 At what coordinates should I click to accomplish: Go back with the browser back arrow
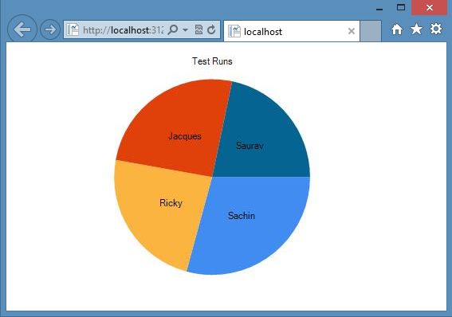(x=22, y=29)
